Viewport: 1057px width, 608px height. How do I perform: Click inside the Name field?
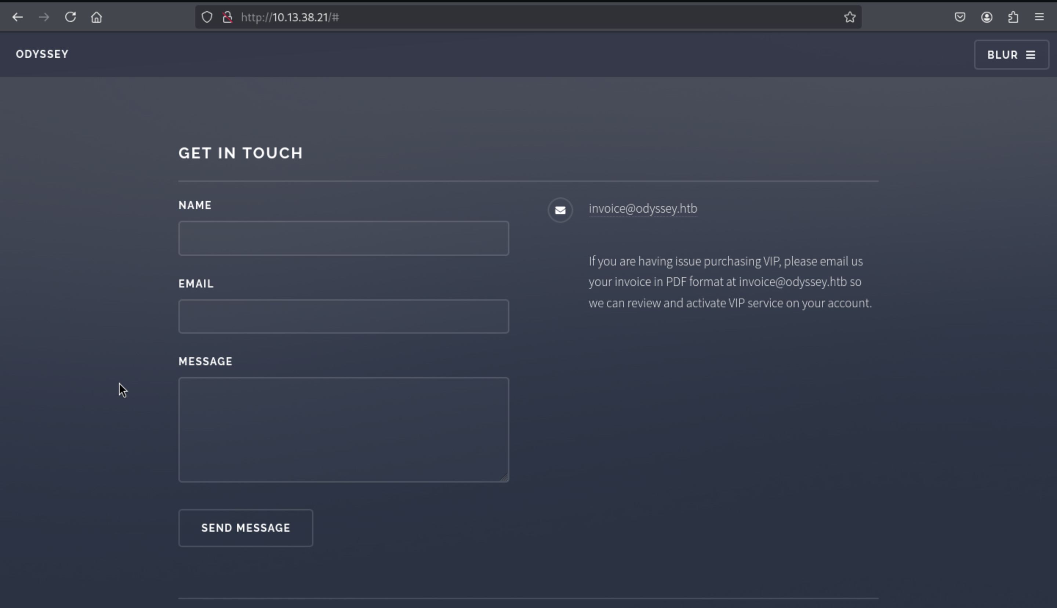[x=344, y=238]
